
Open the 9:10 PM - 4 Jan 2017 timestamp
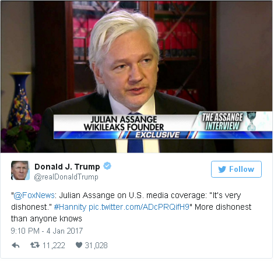click(x=47, y=231)
